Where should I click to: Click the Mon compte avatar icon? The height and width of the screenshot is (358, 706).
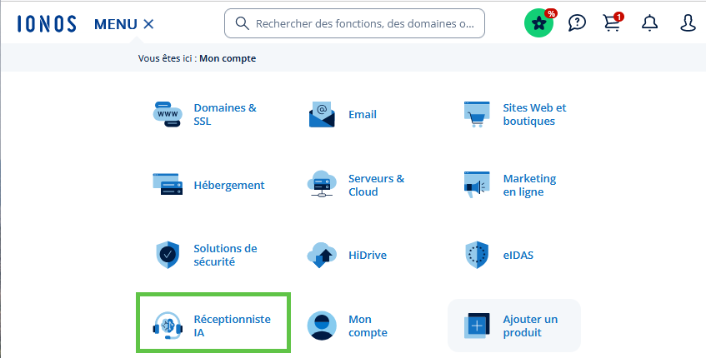pyautogui.click(x=322, y=326)
